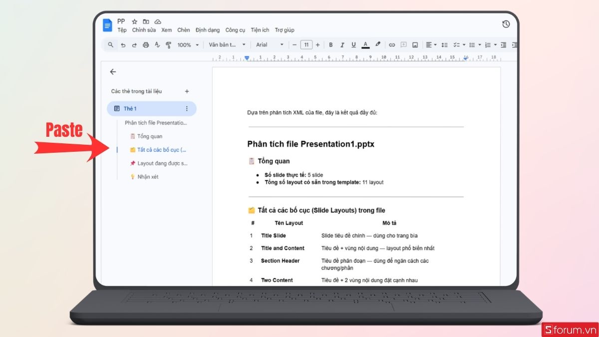The image size is (599, 337).
Task: Add a comment
Action: click(x=403, y=45)
